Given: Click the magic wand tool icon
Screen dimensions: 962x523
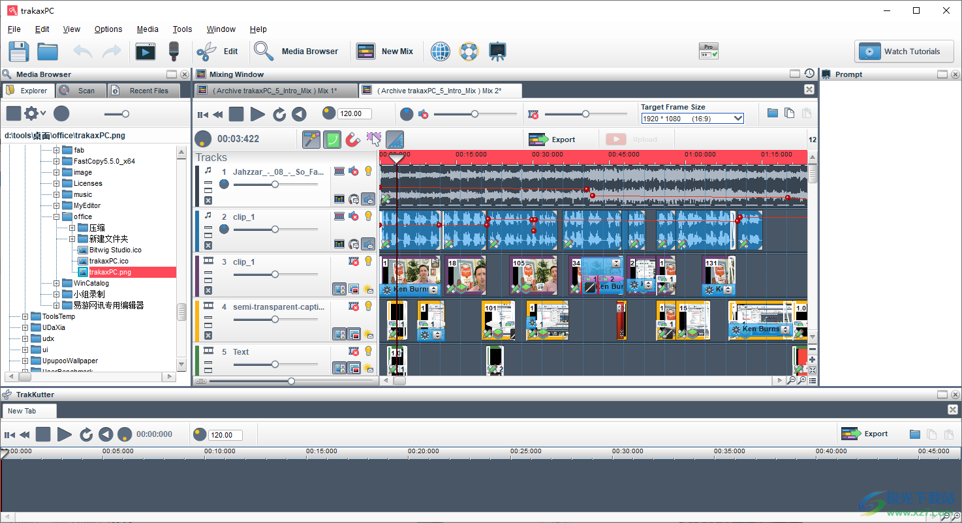Looking at the screenshot, I should coord(311,140).
